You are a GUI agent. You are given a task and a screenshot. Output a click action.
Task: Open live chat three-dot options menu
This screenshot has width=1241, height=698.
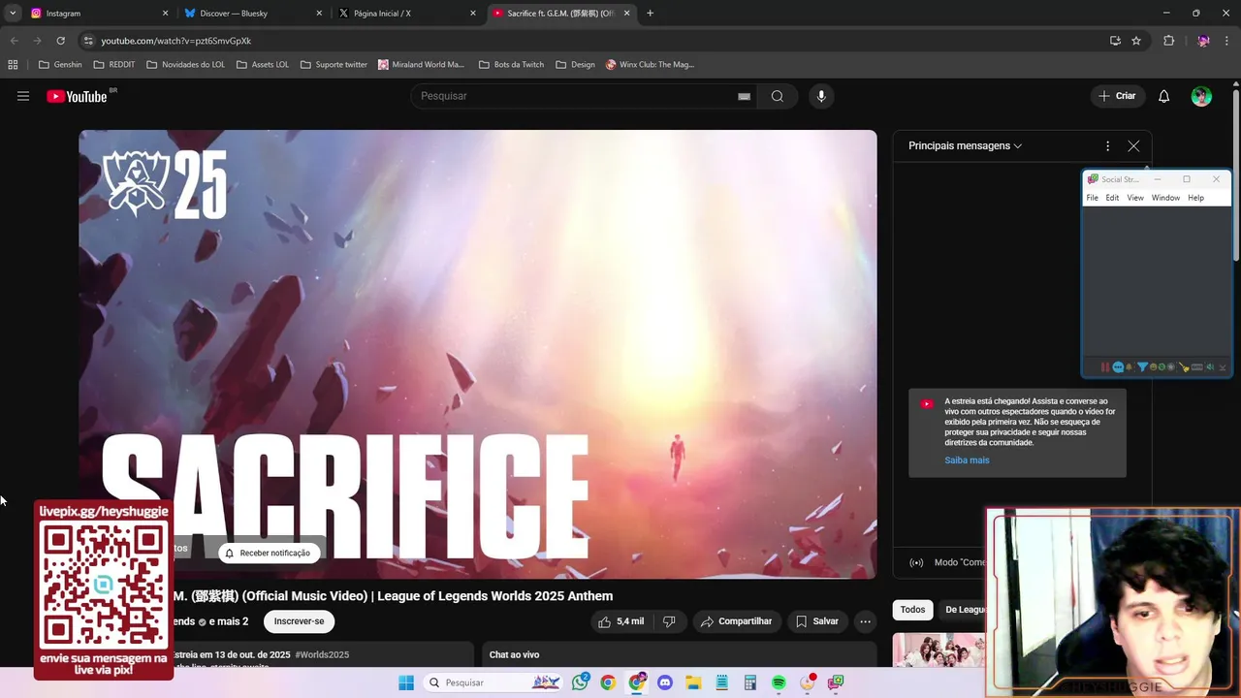tap(1107, 145)
